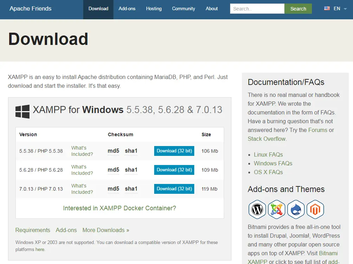The width and height of the screenshot is (353, 264).
Task: Open the EN language dropdown arrow
Action: (x=345, y=9)
